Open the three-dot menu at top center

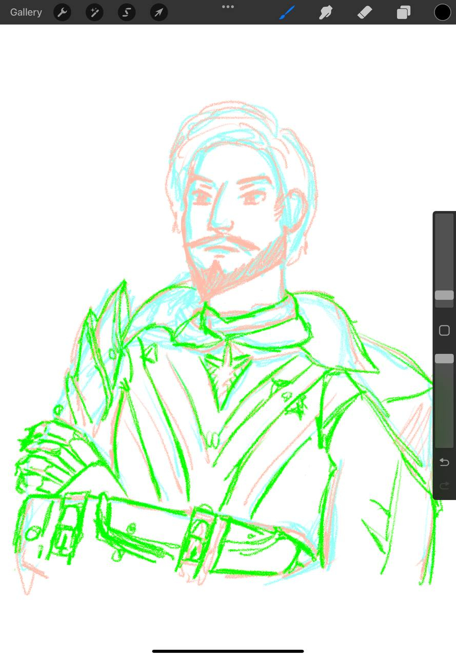[x=228, y=7]
